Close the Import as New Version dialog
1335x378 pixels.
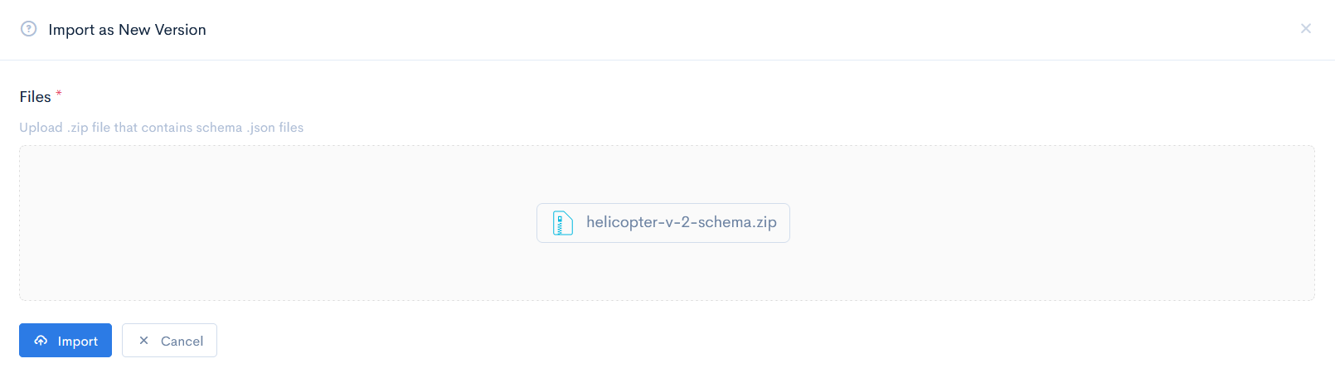[1306, 29]
